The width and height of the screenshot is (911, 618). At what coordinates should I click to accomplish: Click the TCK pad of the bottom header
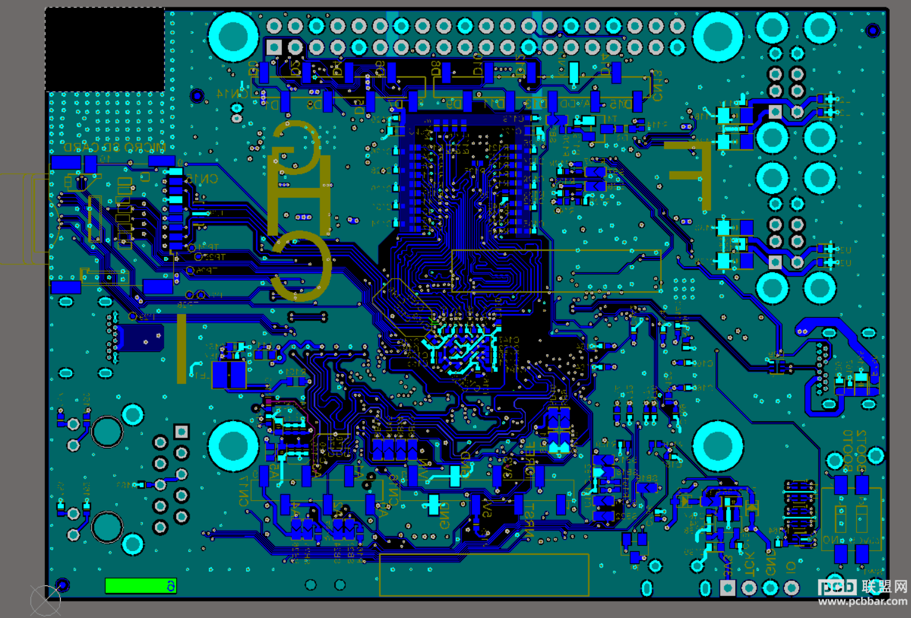point(749,588)
